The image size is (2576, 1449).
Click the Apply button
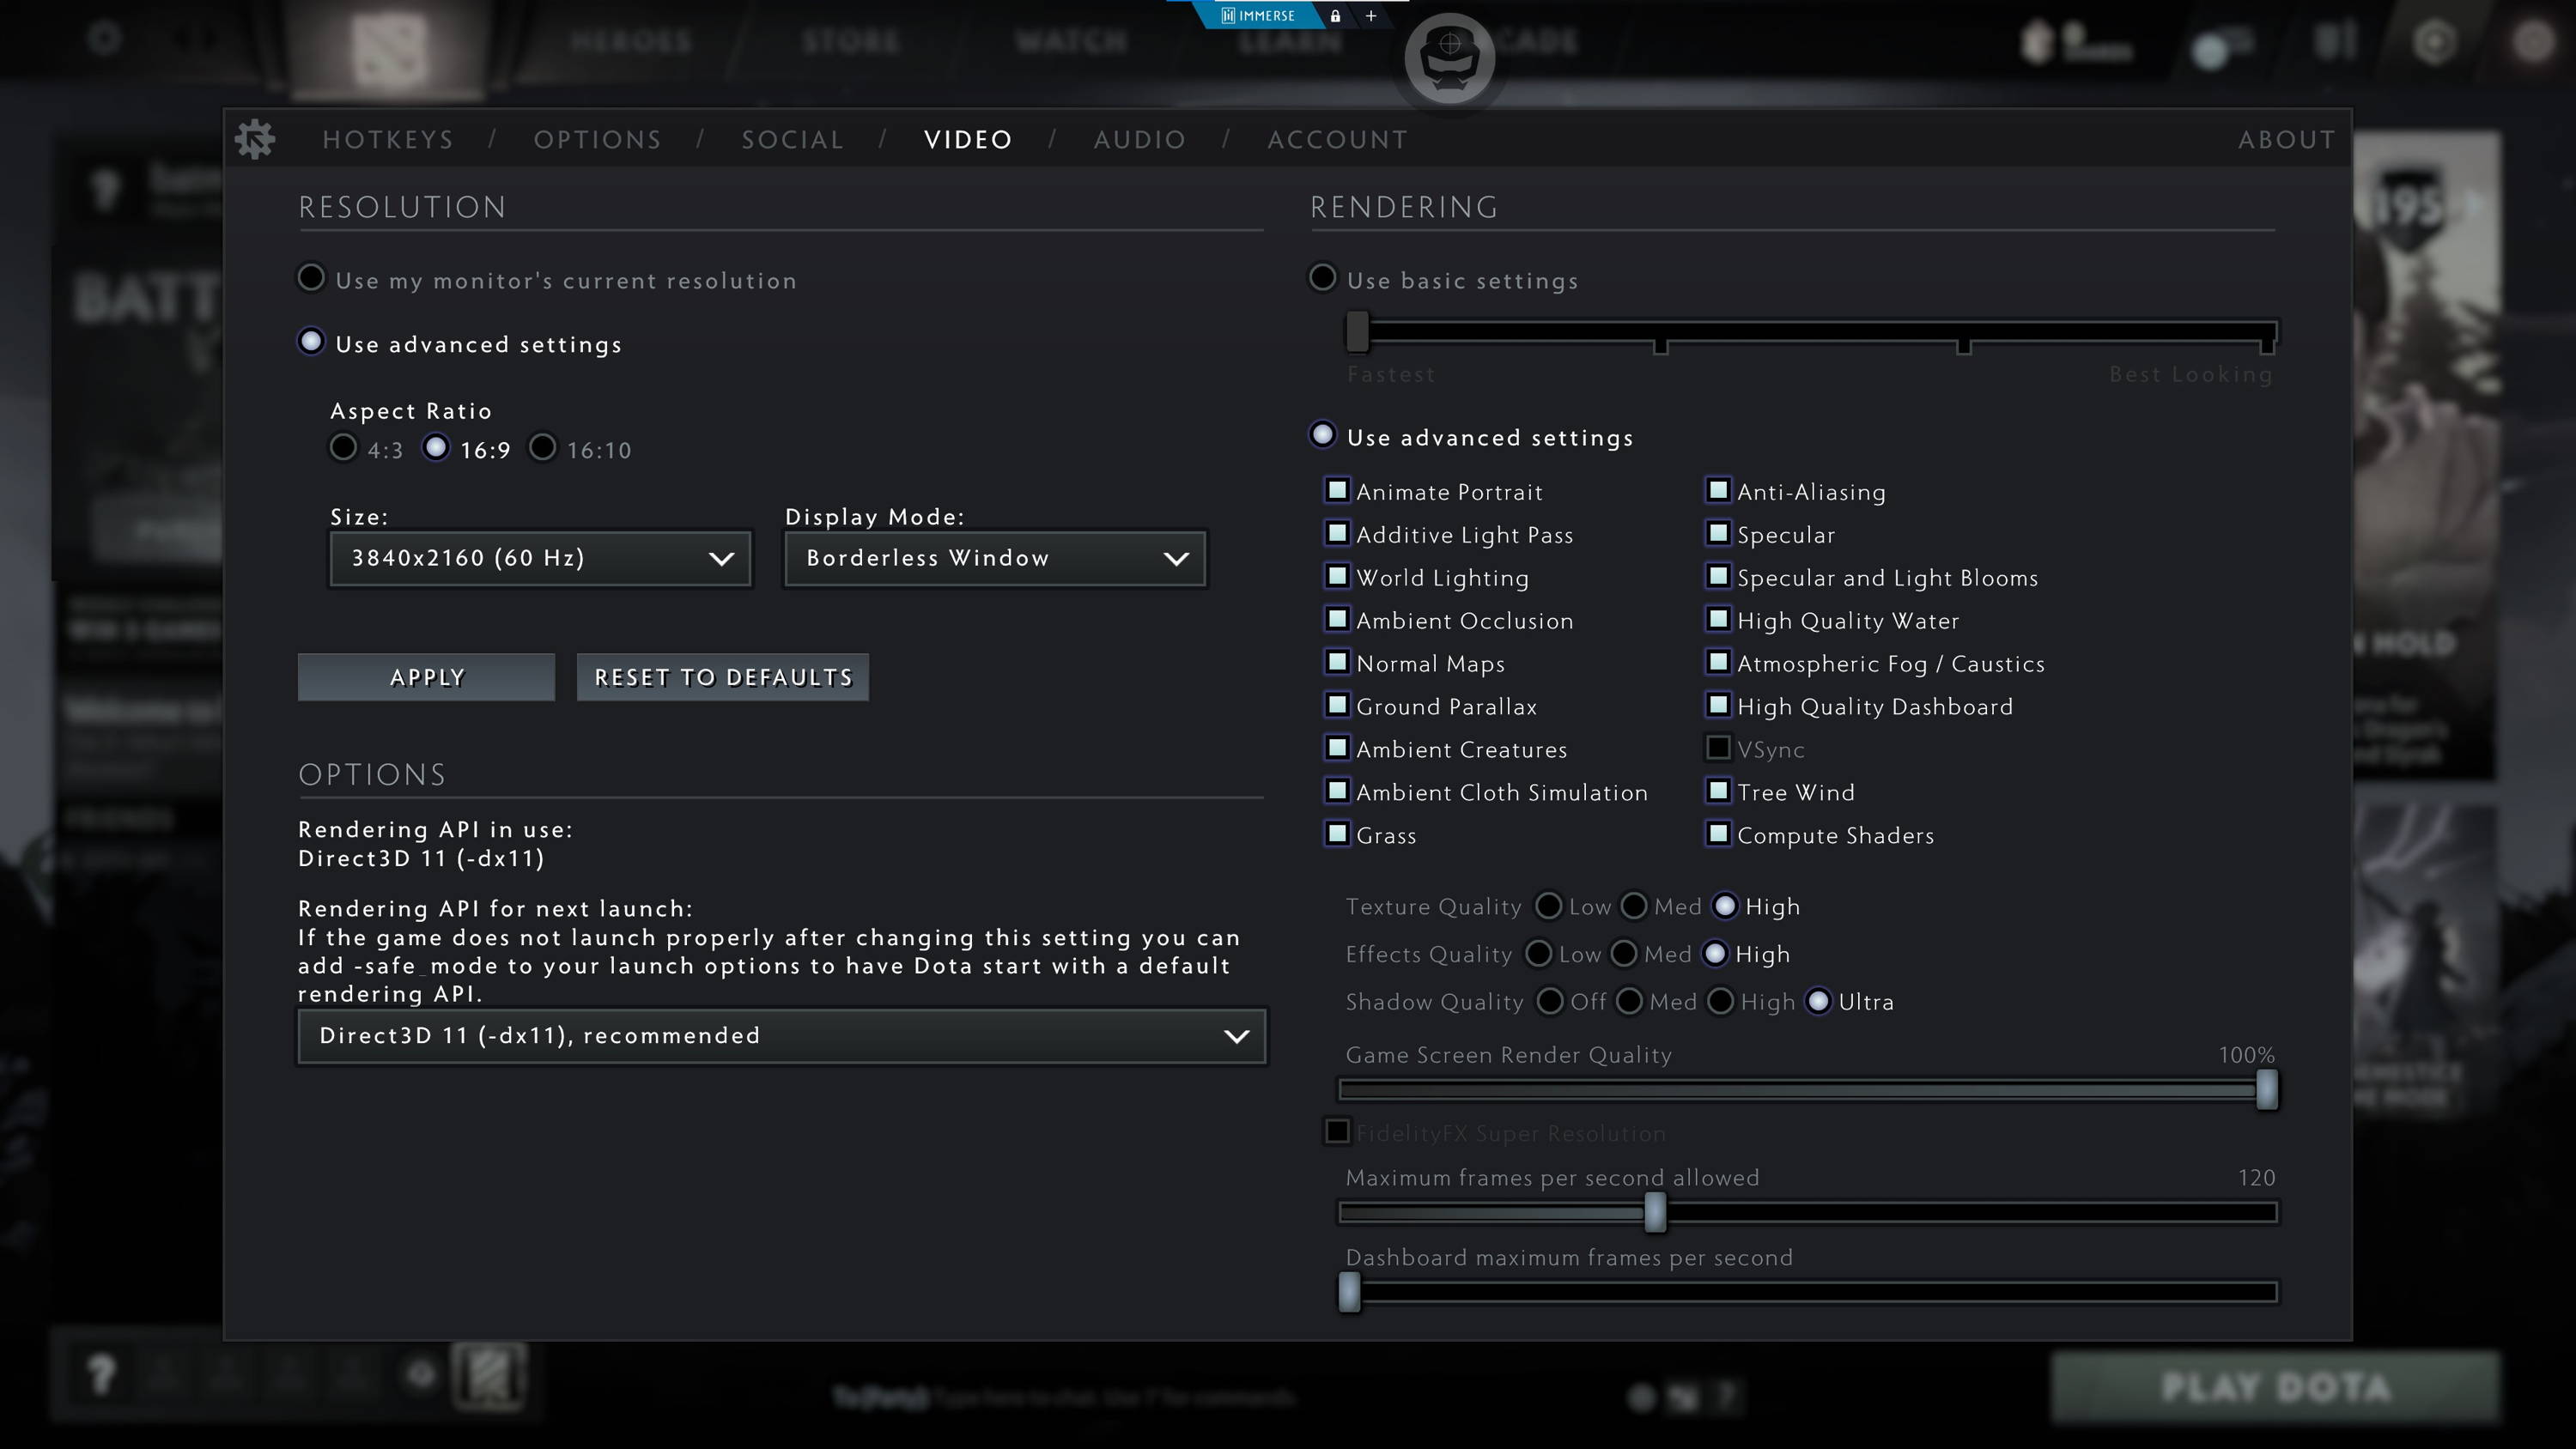point(426,677)
